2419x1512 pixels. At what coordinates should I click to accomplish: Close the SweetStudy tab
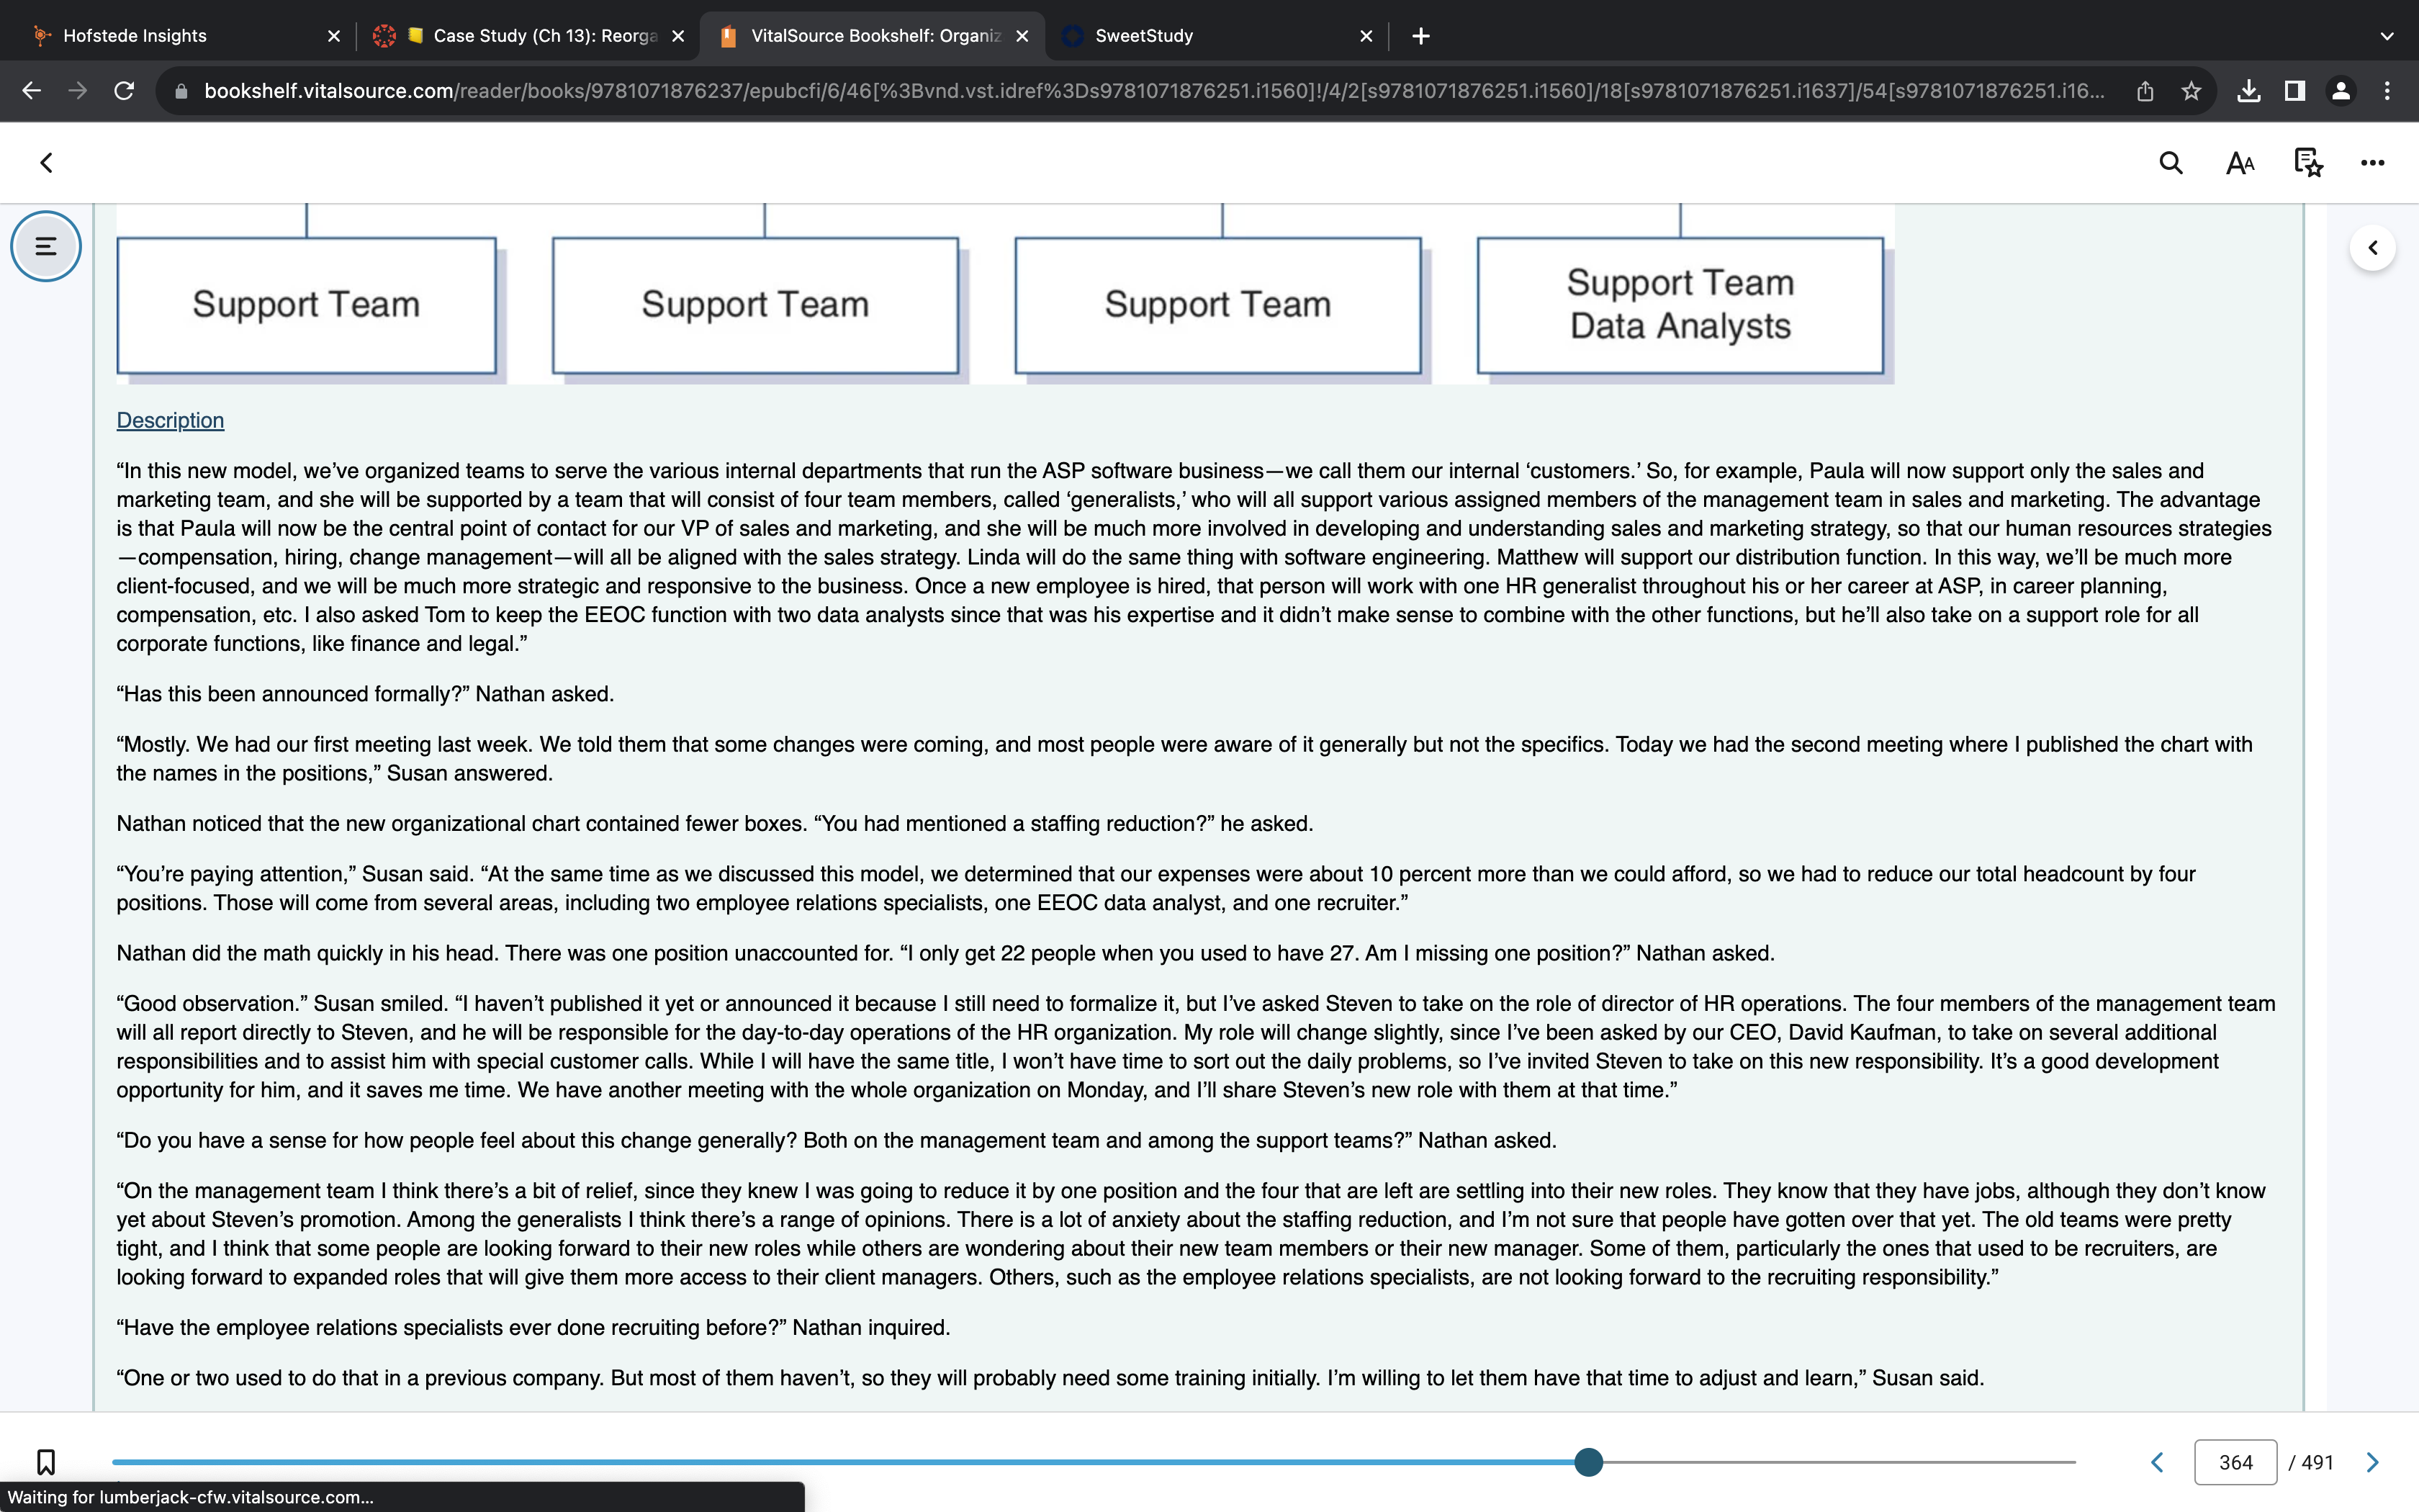(x=1366, y=36)
